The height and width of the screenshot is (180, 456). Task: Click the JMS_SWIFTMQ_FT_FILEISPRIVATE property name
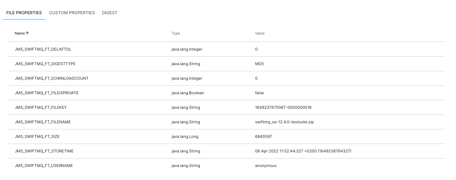click(46, 93)
